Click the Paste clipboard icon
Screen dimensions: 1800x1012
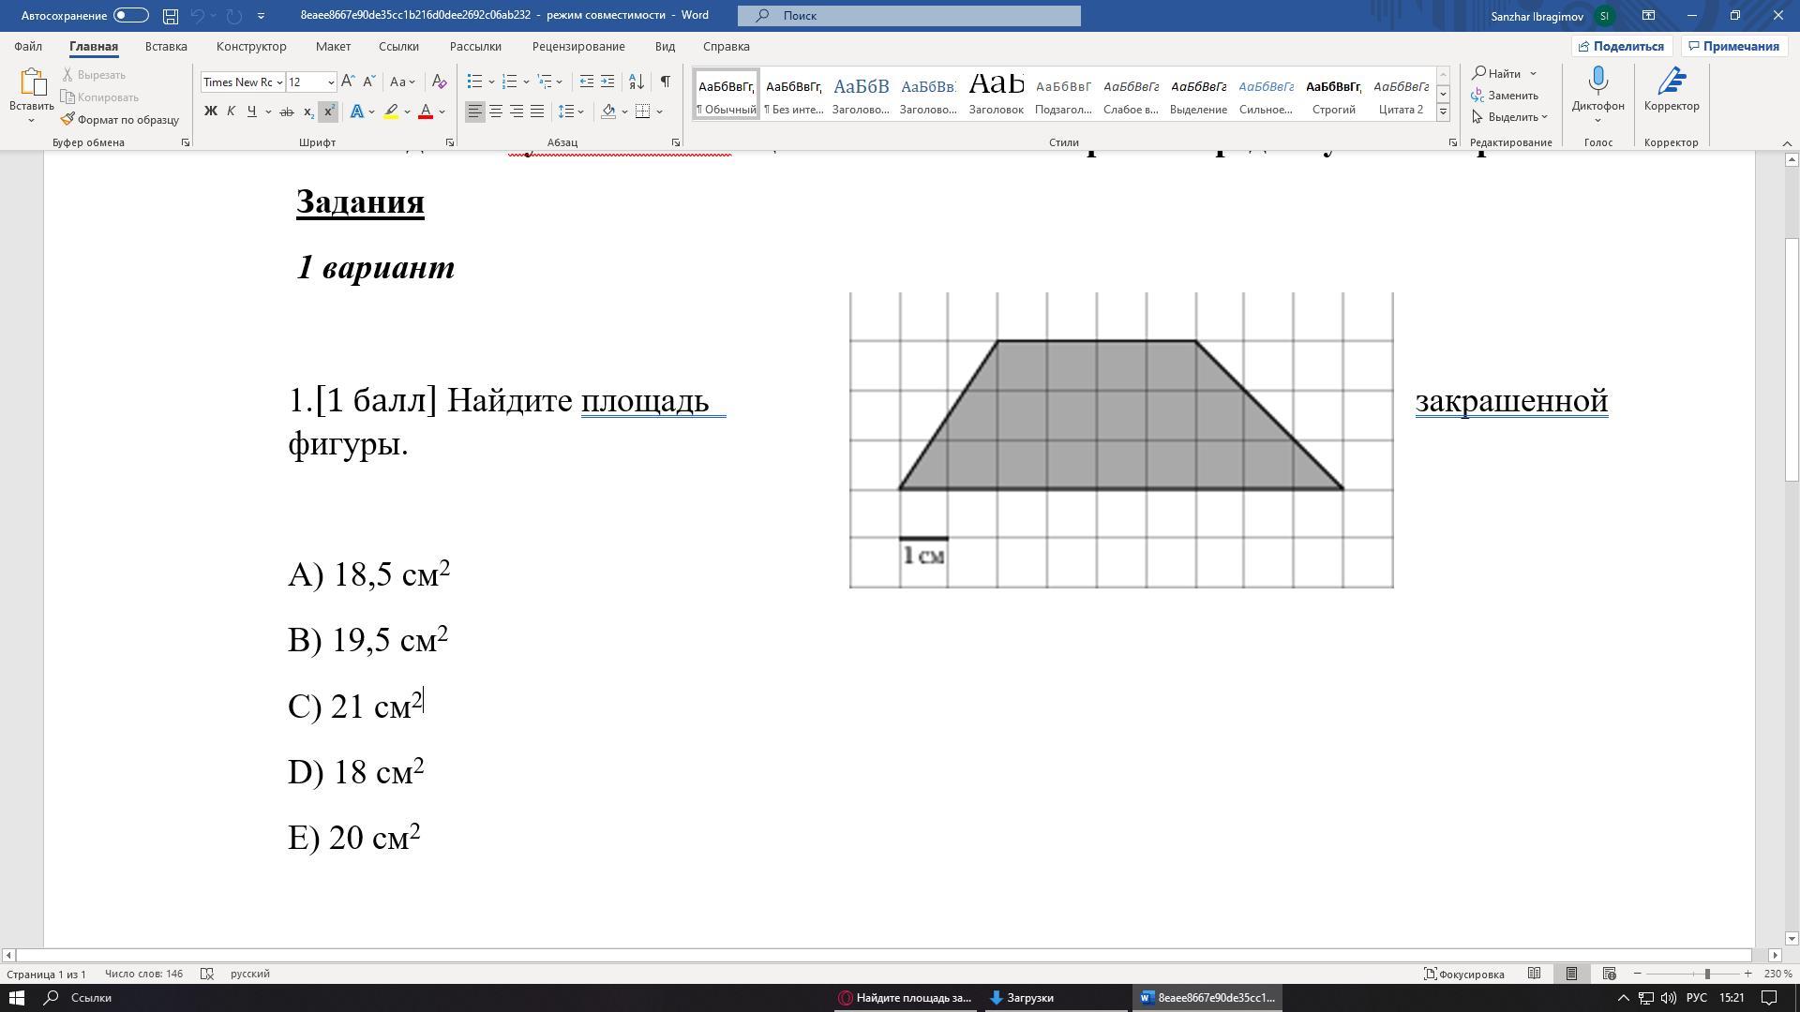point(31,83)
